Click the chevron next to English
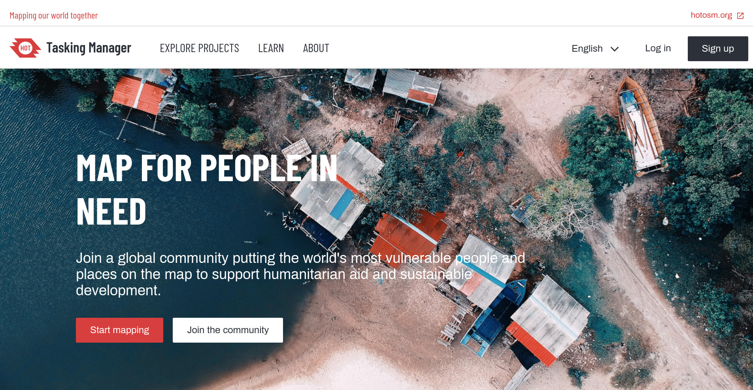This screenshot has height=390, width=753. click(615, 49)
